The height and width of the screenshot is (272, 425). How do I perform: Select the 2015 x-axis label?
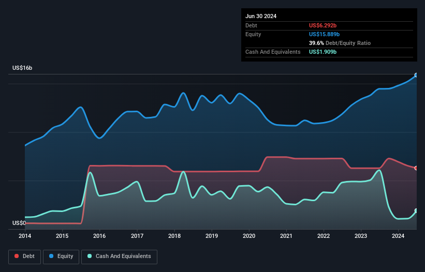pyautogui.click(x=62, y=236)
